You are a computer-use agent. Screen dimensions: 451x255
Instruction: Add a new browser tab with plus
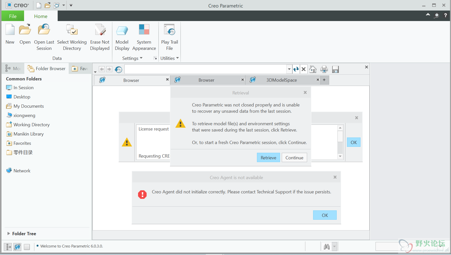tap(324, 80)
